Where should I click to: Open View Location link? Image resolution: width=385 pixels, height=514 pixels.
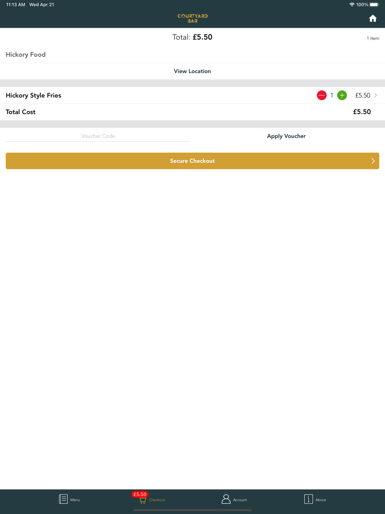pos(192,71)
